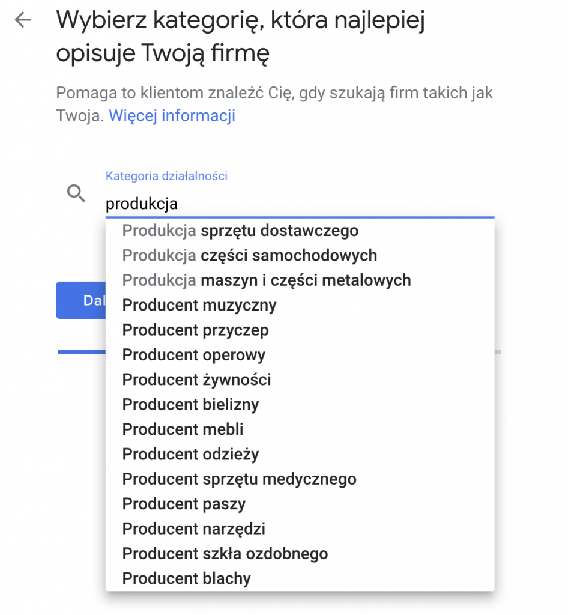Select Producent paszy entry
The image size is (568, 615).
pos(184,504)
